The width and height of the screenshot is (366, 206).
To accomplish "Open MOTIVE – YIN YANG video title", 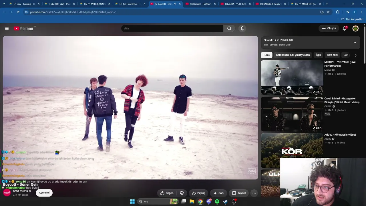I will 340,64.
